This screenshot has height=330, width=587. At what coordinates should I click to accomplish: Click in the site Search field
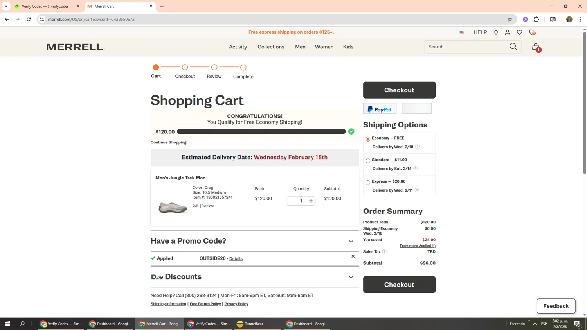point(466,47)
